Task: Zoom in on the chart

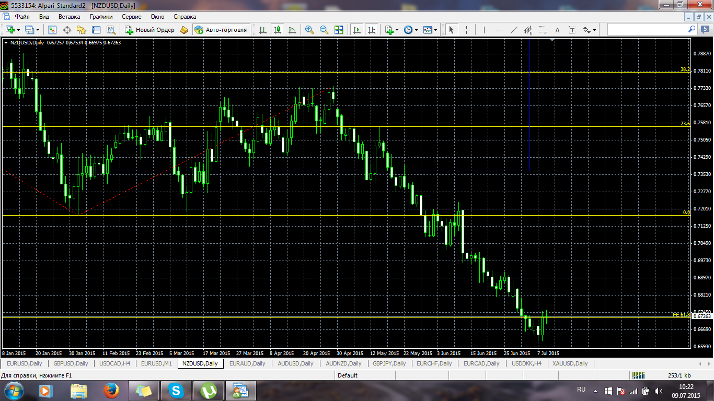Action: (x=309, y=30)
